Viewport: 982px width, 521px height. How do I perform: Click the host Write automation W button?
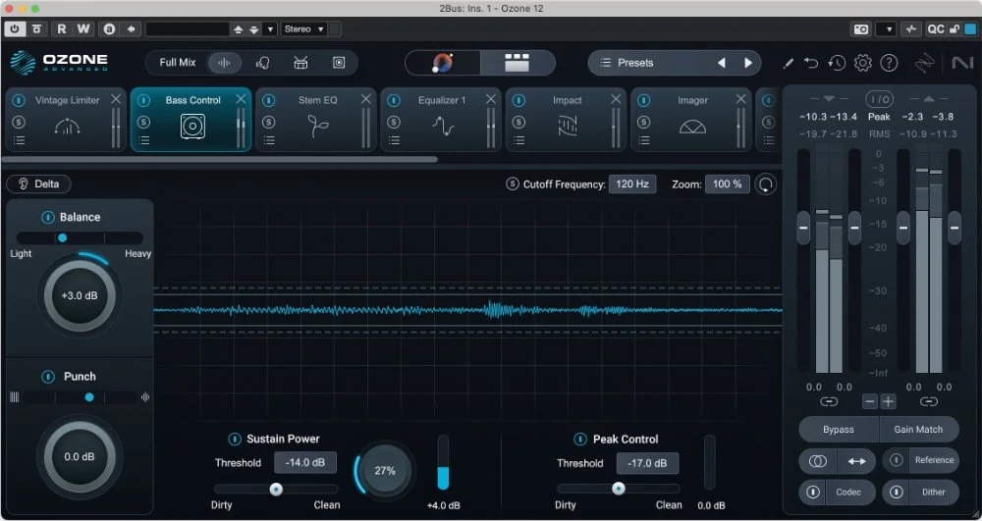pos(83,28)
